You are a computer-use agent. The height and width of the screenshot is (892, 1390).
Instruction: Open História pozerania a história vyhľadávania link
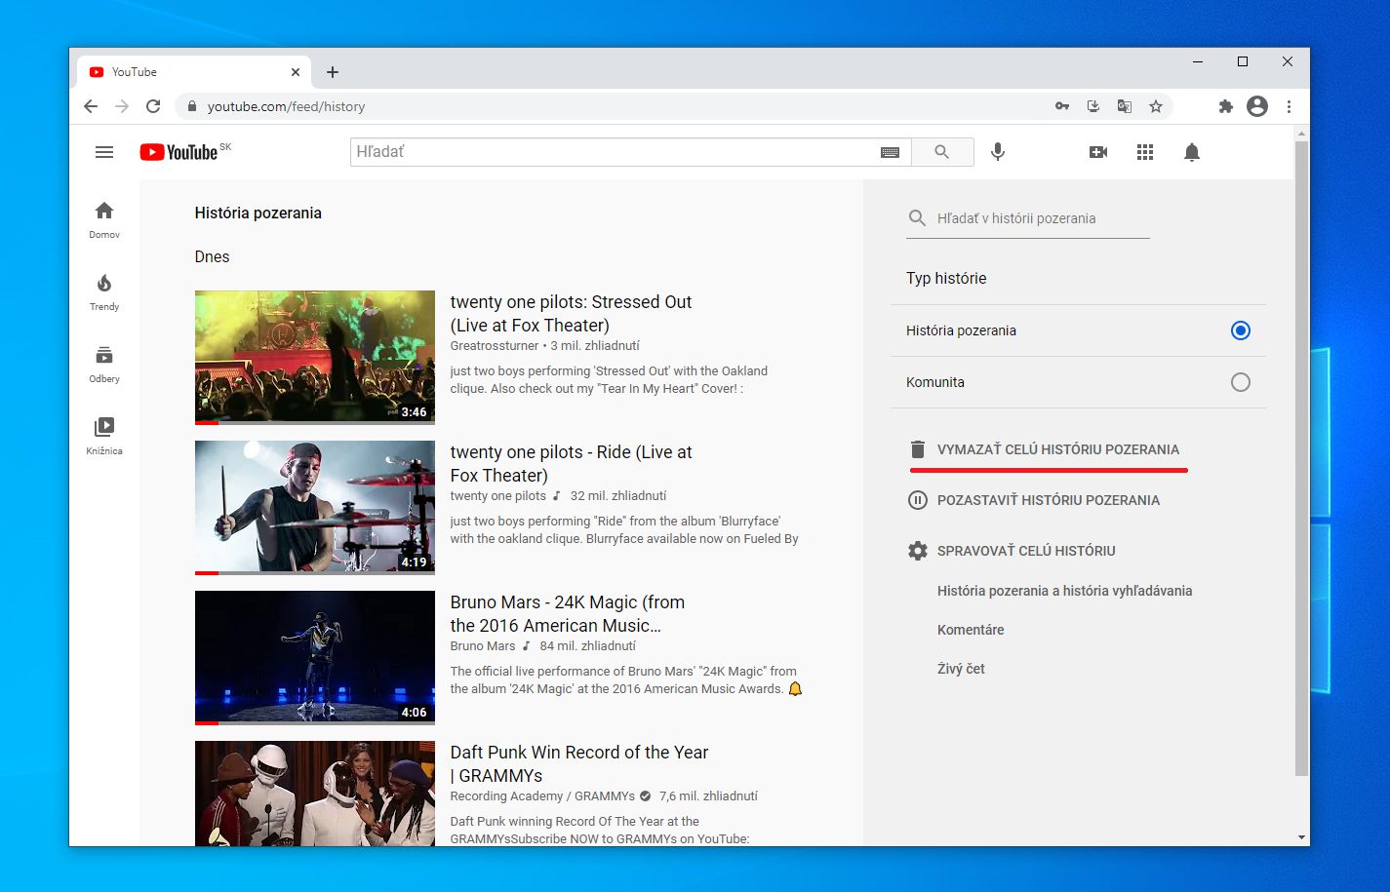click(x=1064, y=591)
